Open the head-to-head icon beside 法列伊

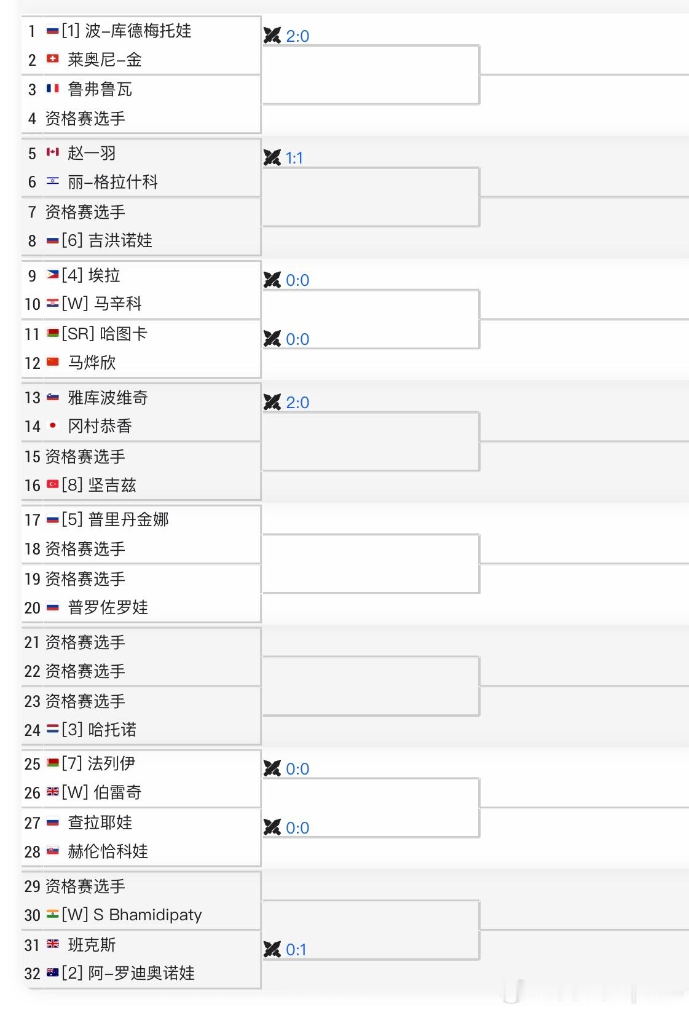(272, 768)
